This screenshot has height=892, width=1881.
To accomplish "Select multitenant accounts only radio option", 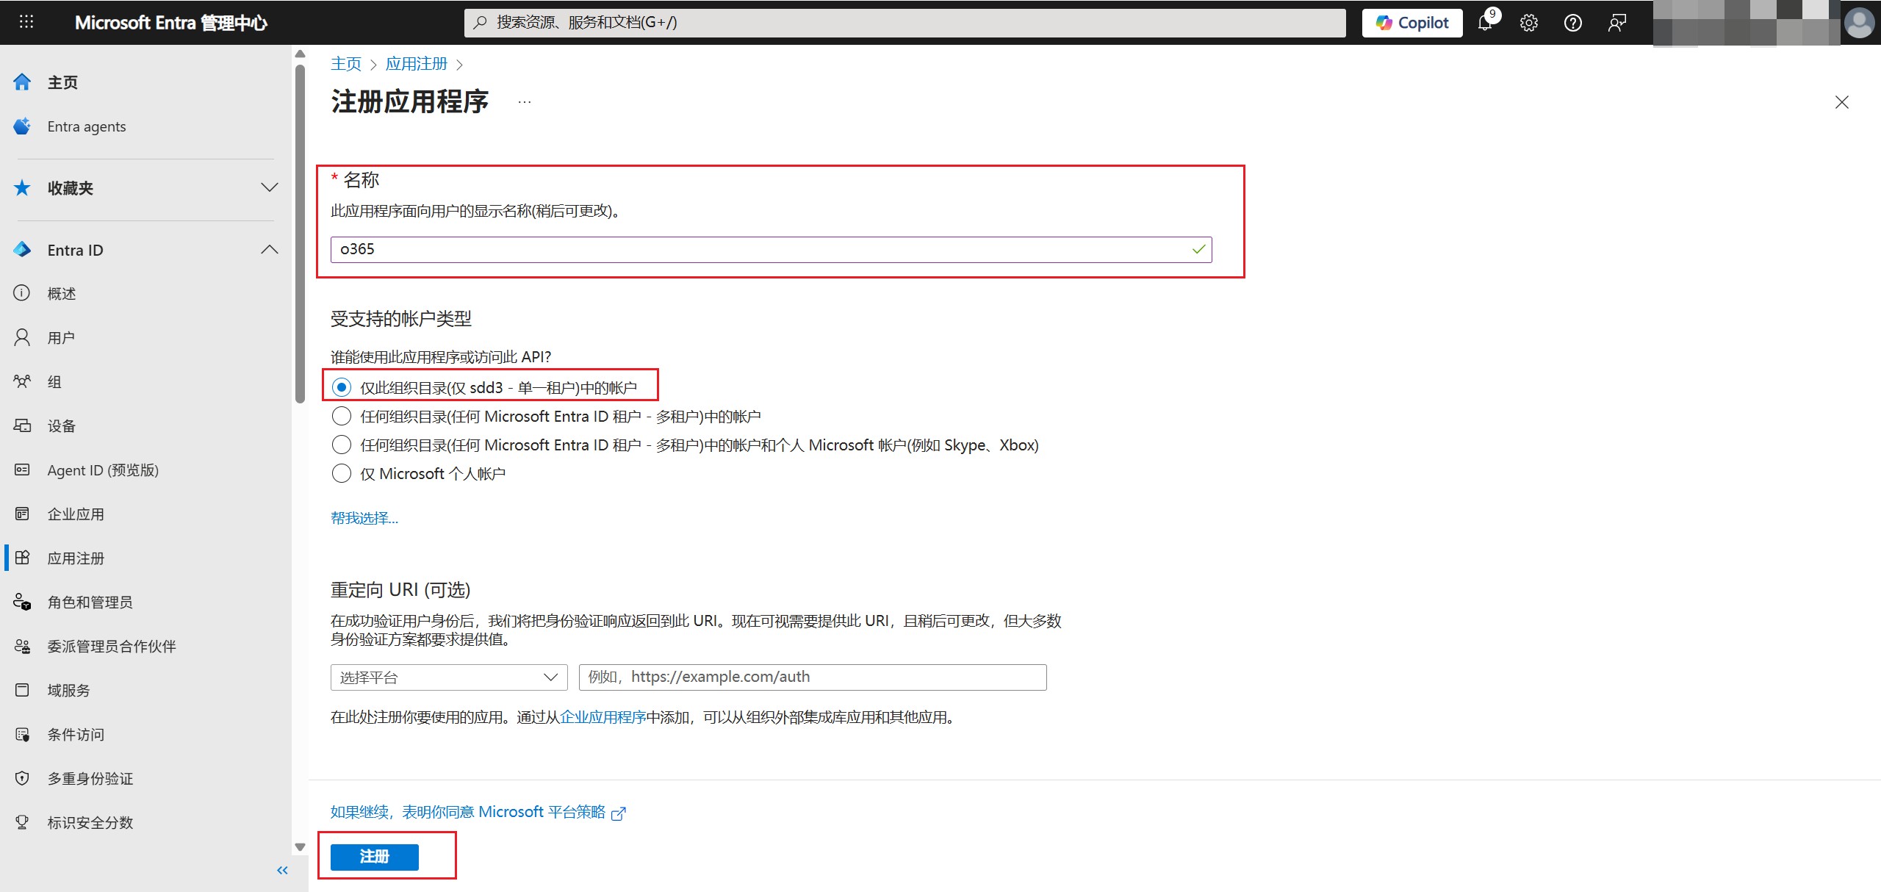I will coord(342,416).
